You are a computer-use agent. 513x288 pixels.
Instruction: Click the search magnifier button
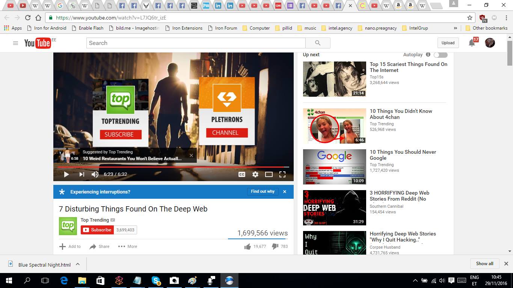(x=318, y=43)
